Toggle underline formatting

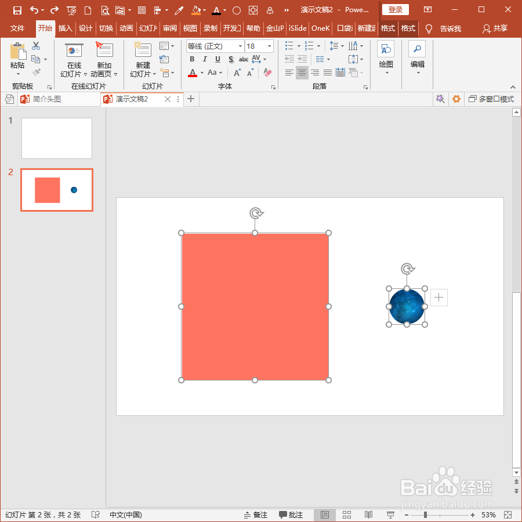[x=217, y=59]
